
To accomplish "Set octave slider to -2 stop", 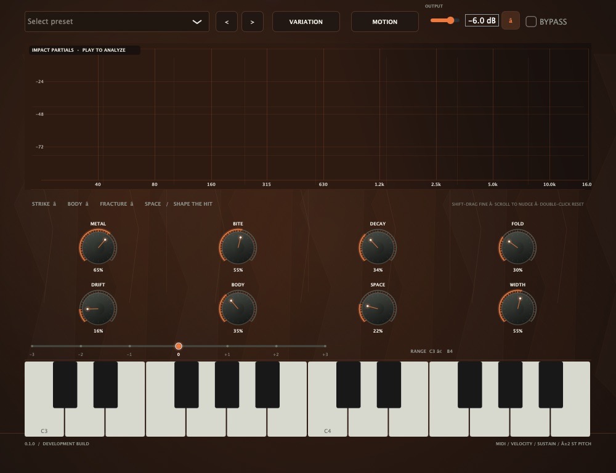I will tap(81, 346).
